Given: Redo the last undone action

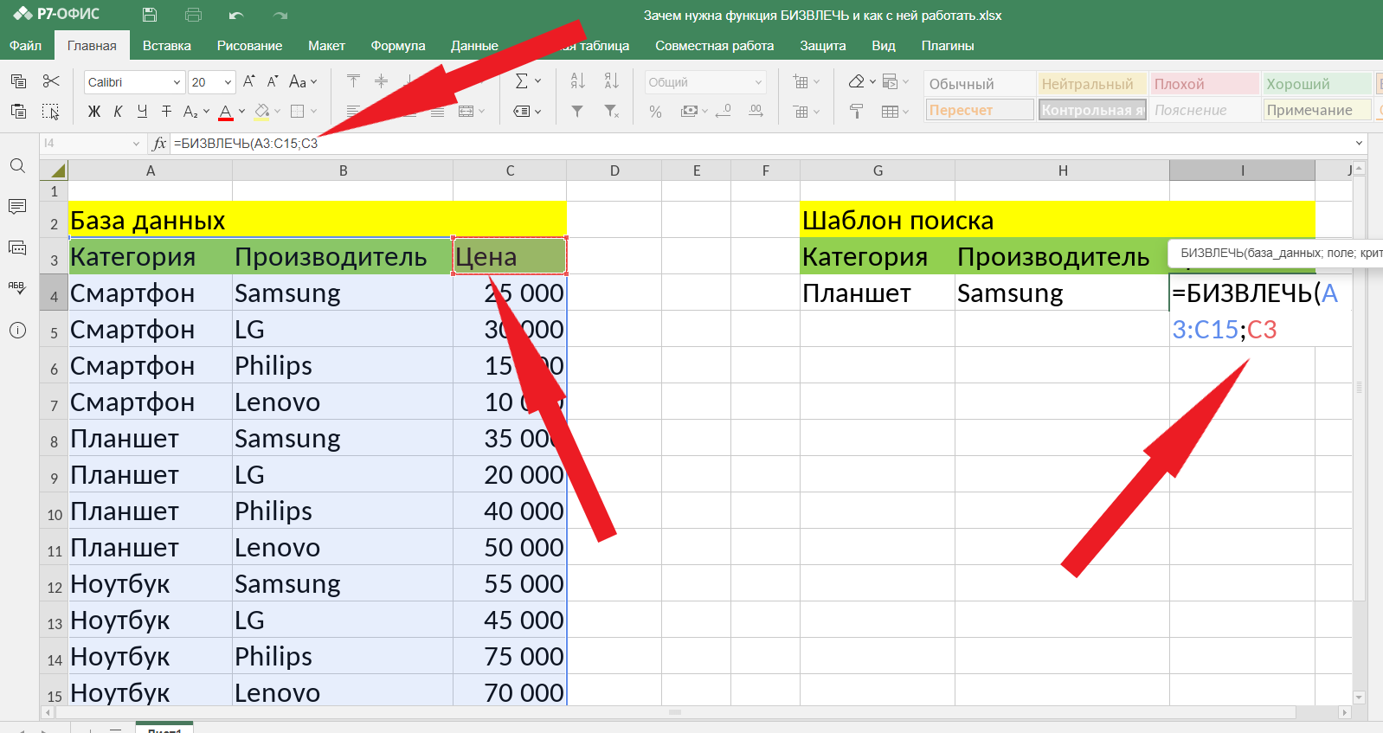Looking at the screenshot, I should [280, 15].
